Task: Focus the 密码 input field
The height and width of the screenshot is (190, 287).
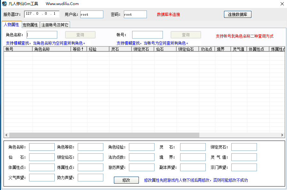Action: tap(135, 14)
